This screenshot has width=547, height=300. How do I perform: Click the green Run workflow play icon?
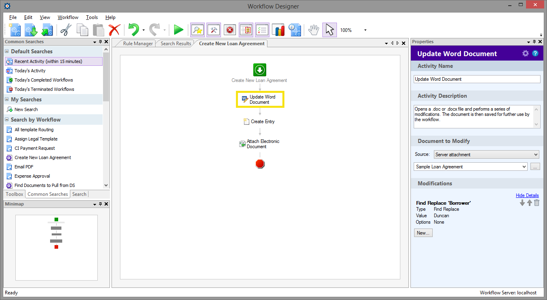click(x=179, y=30)
